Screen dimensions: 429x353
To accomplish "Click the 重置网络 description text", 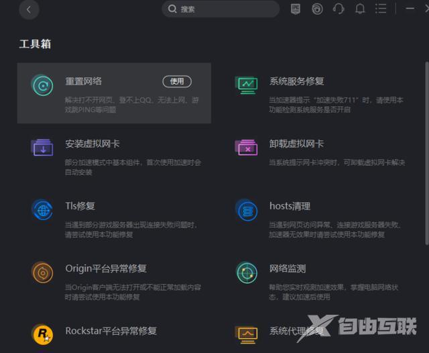I will (x=131, y=105).
